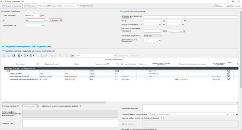Click the plain filter funnel icon
This screenshot has width=242, height=130.
[x=37, y=56]
